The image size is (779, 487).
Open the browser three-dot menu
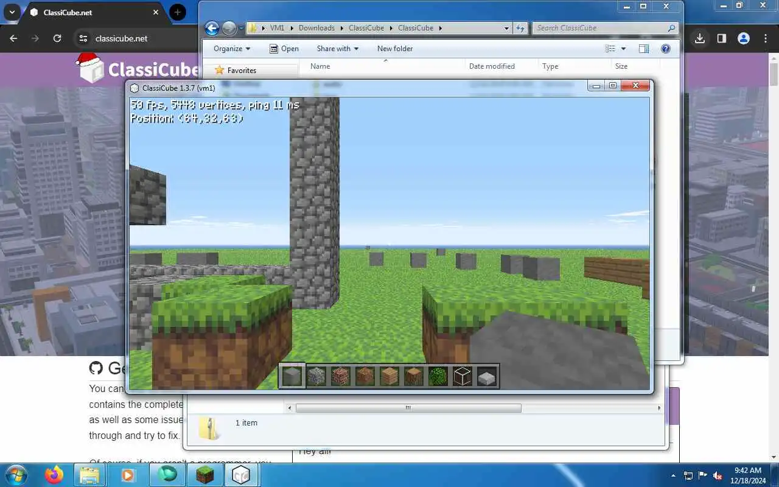click(766, 38)
